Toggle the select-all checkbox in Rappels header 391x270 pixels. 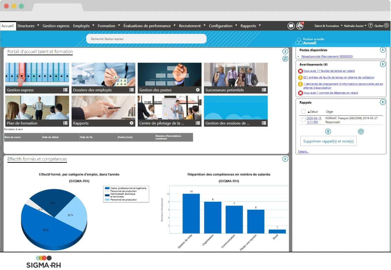(x=303, y=111)
